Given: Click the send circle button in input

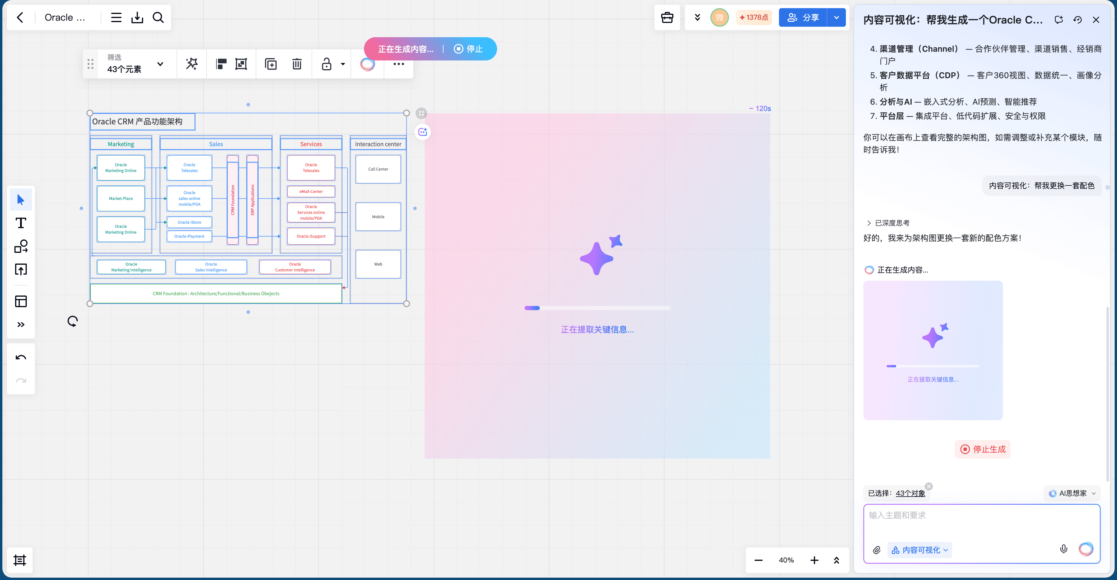Looking at the screenshot, I should 1086,549.
